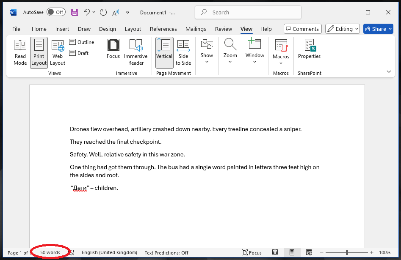Screen dimensions: 401x260
Task: Switch to Outline view
Action: pyautogui.click(x=82, y=42)
